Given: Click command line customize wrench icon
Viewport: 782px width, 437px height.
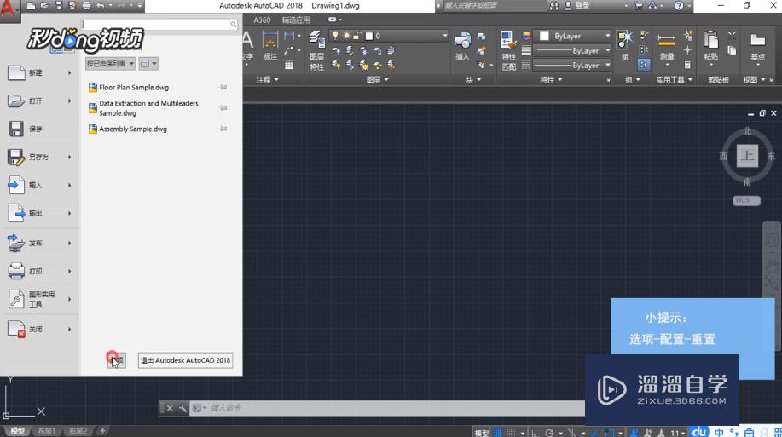Looking at the screenshot, I should (x=182, y=408).
